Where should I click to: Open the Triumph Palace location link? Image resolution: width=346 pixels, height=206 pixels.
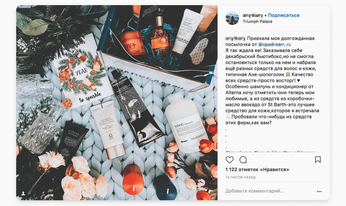pos(257,21)
